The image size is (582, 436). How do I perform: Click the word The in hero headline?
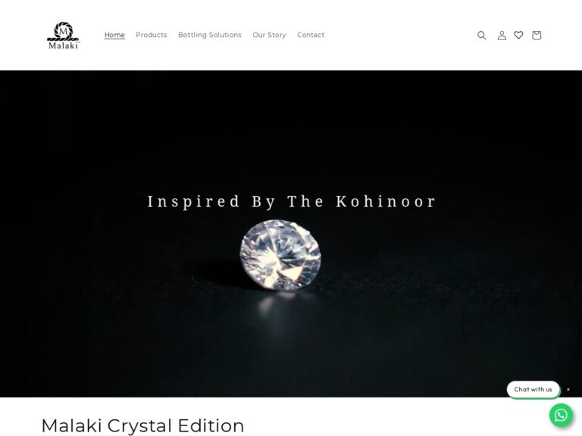click(x=305, y=201)
